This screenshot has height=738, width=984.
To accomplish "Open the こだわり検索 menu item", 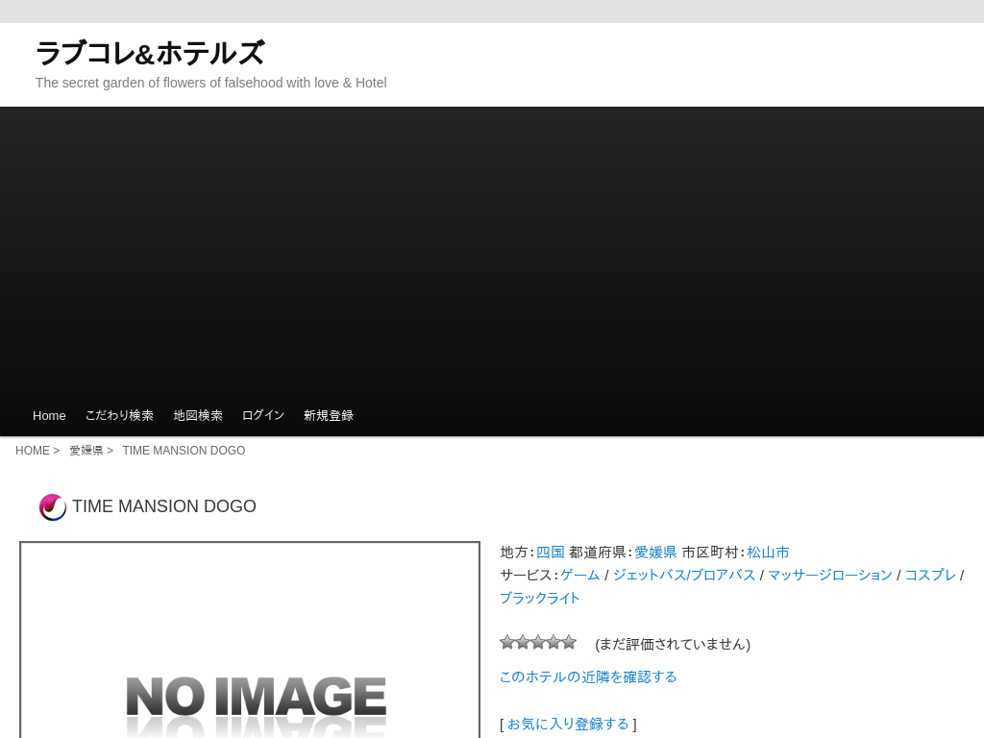I will pos(119,415).
